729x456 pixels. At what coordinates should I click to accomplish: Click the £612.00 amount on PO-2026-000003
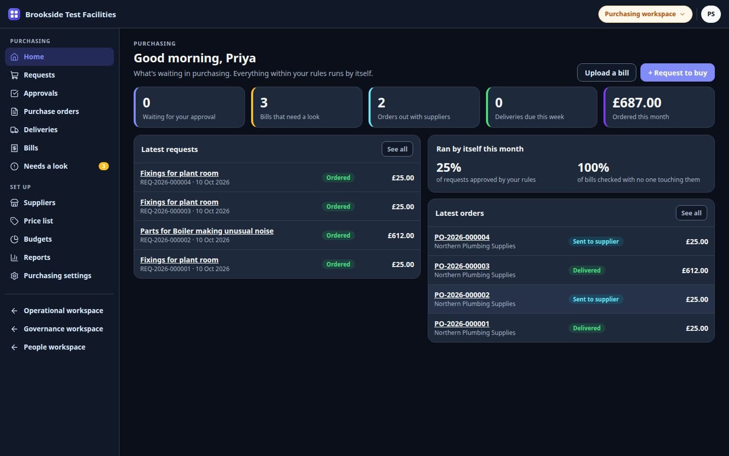tap(695, 271)
